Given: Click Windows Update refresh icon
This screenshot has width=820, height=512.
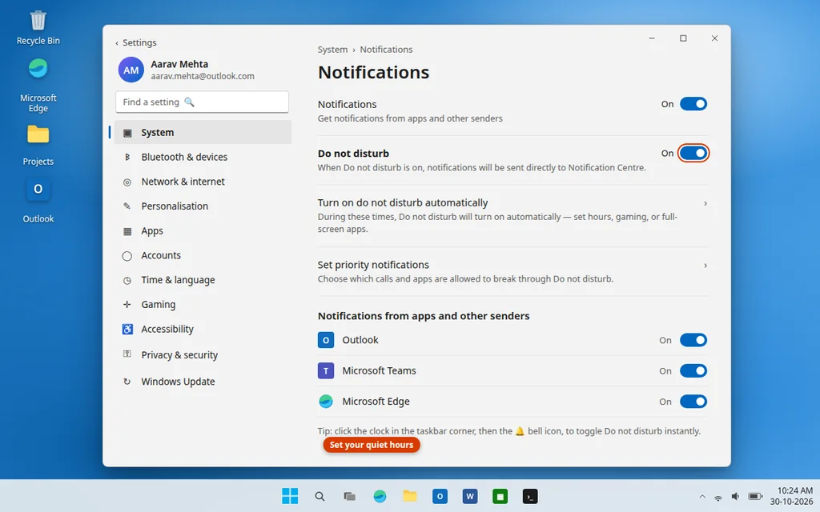Looking at the screenshot, I should [127, 382].
